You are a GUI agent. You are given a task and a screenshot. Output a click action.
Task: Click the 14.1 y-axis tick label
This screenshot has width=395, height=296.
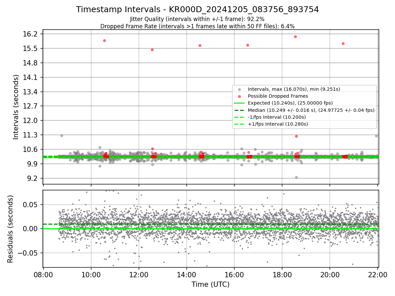[31, 78]
